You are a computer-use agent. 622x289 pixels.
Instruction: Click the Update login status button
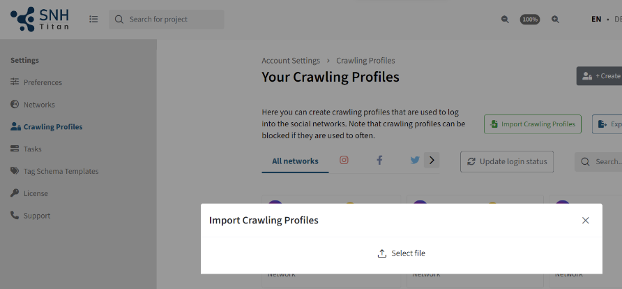pyautogui.click(x=506, y=161)
